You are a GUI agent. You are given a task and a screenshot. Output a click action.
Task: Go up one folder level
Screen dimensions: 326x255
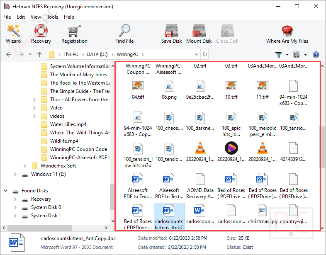tap(39, 54)
